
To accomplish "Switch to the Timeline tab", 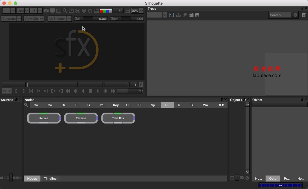I will coord(50,178).
